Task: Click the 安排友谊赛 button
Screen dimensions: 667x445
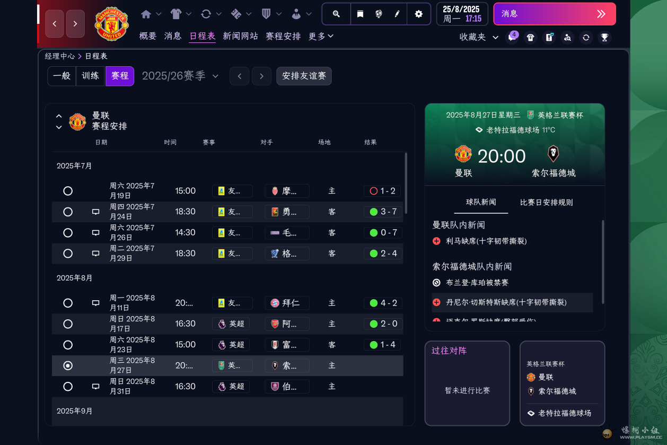Action: pyautogui.click(x=304, y=76)
